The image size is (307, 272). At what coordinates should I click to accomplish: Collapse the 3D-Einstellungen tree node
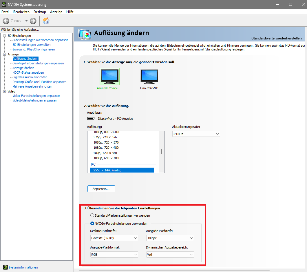point(5,36)
